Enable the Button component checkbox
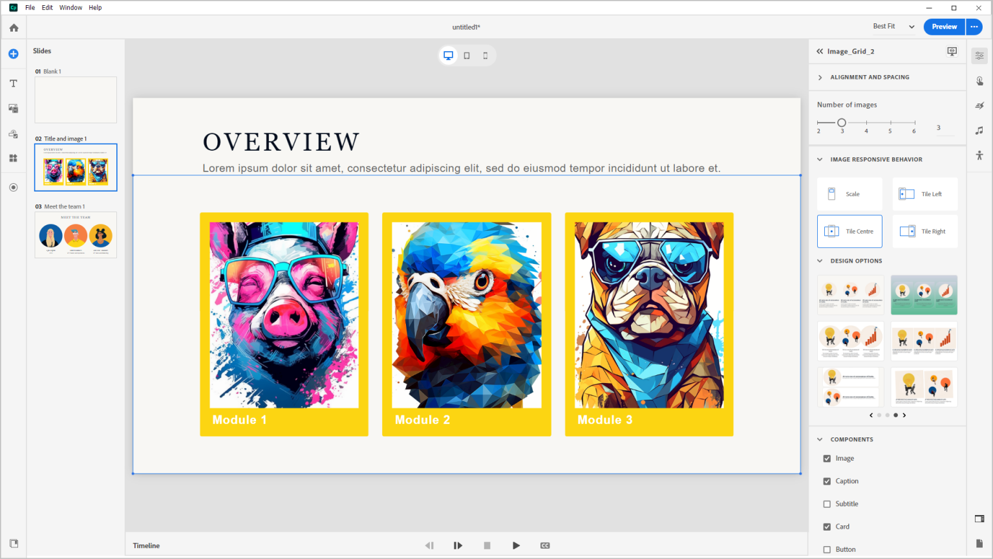Image resolution: width=993 pixels, height=559 pixels. [827, 549]
